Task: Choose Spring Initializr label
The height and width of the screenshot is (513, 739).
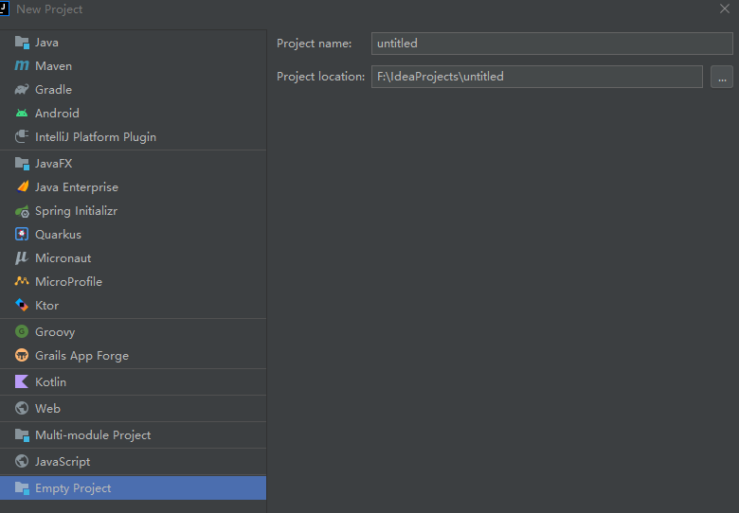Action: coord(77,211)
